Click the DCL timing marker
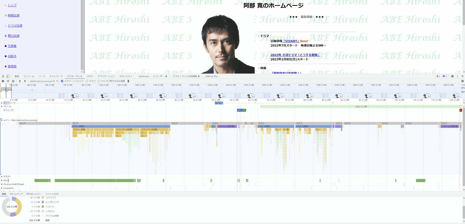Screen dimensions: 465x224 point(240,110)
